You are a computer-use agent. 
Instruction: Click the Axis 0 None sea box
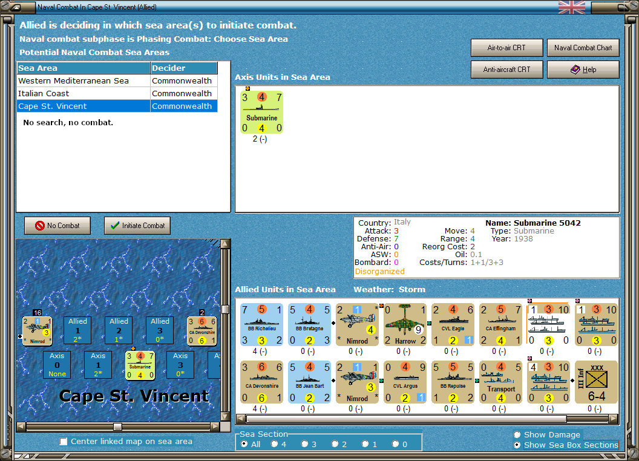coord(57,365)
